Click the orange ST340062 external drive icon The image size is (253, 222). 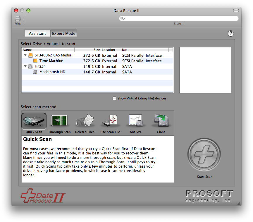tap(30, 55)
